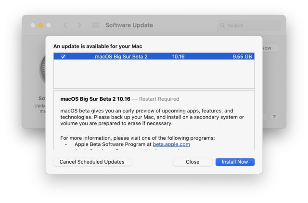Open help with the question mark button

point(274,117)
